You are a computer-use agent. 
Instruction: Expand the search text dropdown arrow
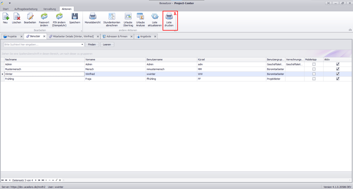pos(82,44)
